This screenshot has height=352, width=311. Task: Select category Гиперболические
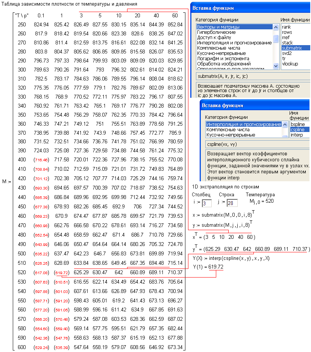coord(216,32)
